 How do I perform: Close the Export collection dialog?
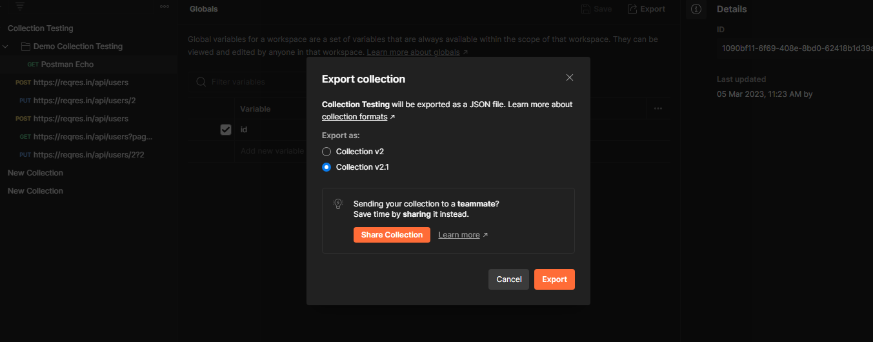569,77
